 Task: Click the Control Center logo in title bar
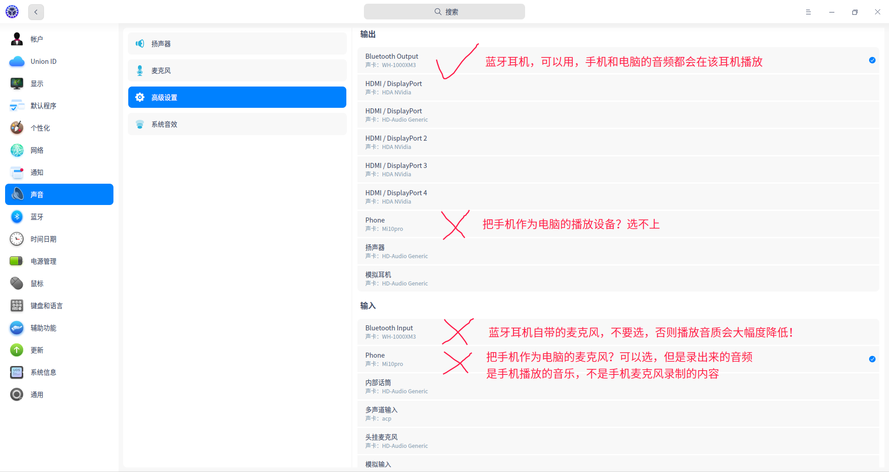click(x=12, y=12)
